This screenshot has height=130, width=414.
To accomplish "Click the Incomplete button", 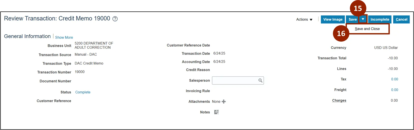I will (x=380, y=19).
